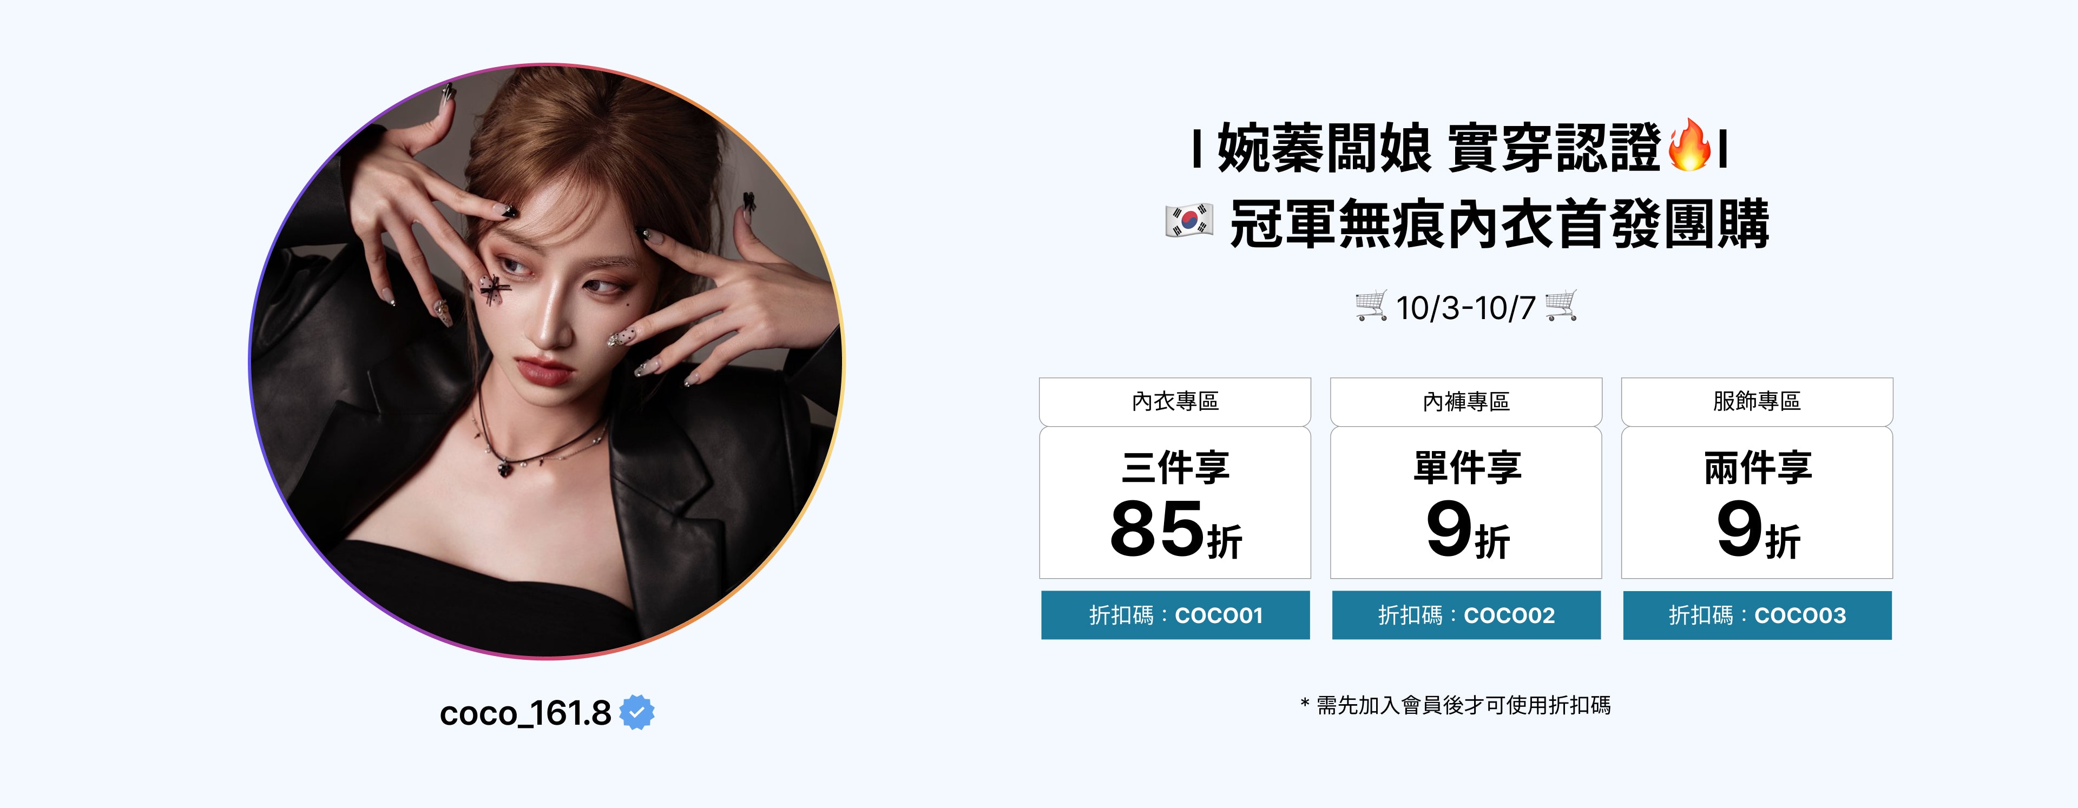
Task: Click the 單件享 9折 offer card
Action: coord(1466,503)
